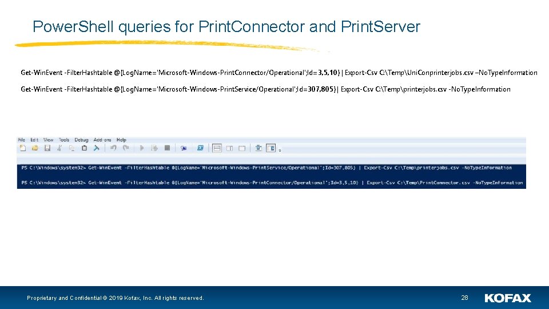
Task: Open the View menu
Action: [48, 140]
